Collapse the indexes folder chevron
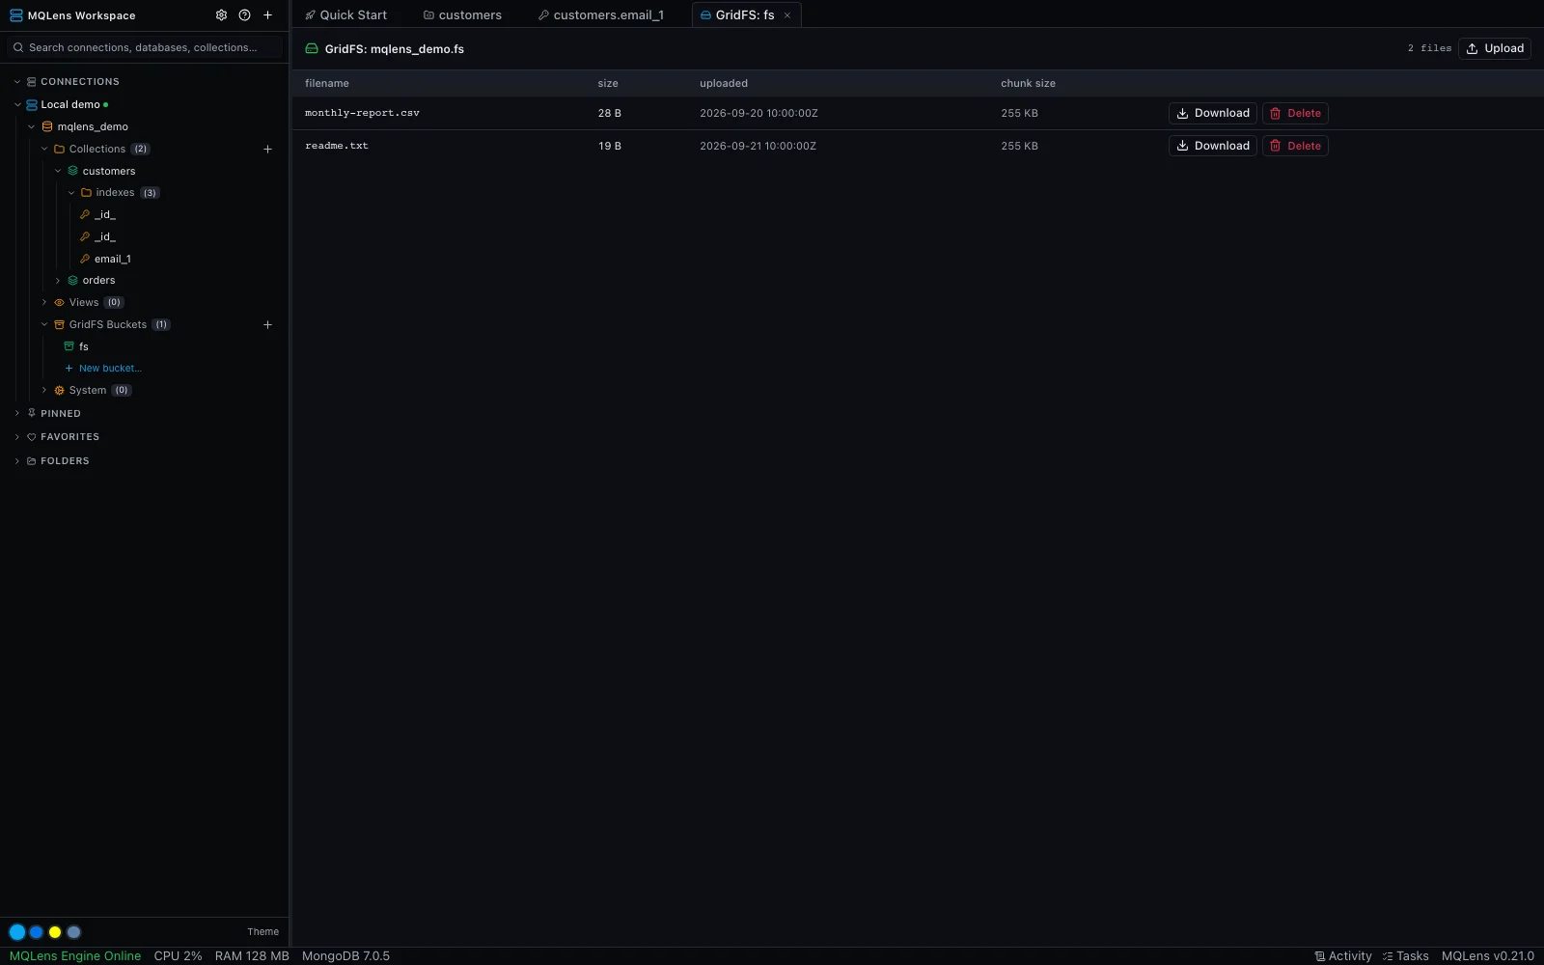This screenshot has width=1544, height=965. [71, 193]
